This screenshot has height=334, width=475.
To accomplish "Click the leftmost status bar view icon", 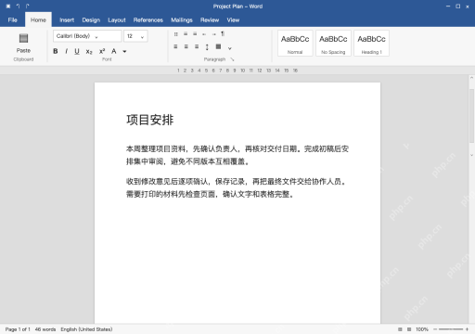I will point(400,329).
